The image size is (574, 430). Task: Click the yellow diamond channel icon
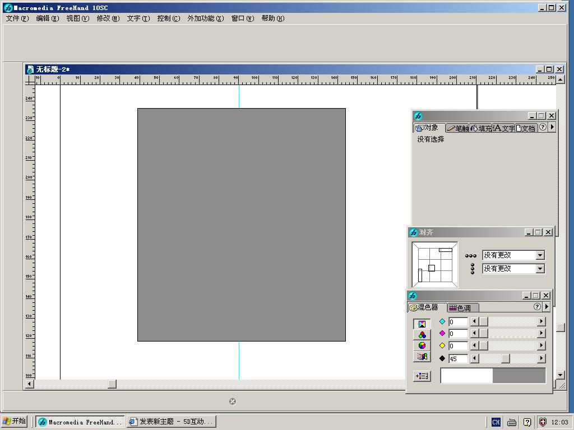click(442, 345)
